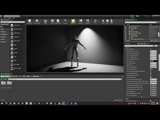The height and width of the screenshot is (120, 160).
Task: Switch to the World Settings tab
Action: coord(142,44)
